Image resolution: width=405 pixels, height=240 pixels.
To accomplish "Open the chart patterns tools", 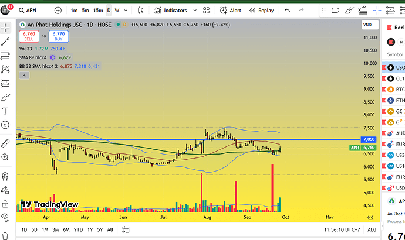I will pyautogui.click(x=5, y=69).
